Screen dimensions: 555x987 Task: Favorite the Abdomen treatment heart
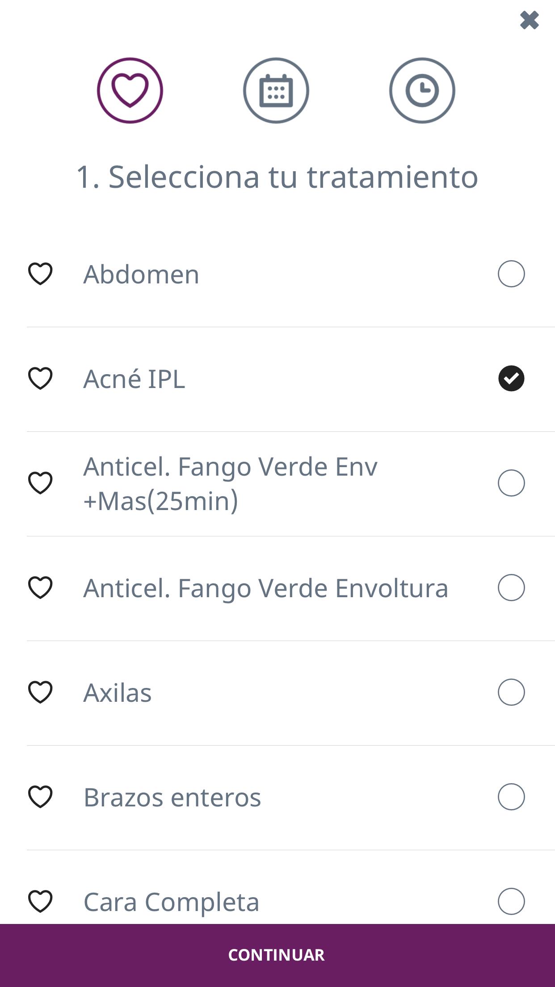[40, 274]
